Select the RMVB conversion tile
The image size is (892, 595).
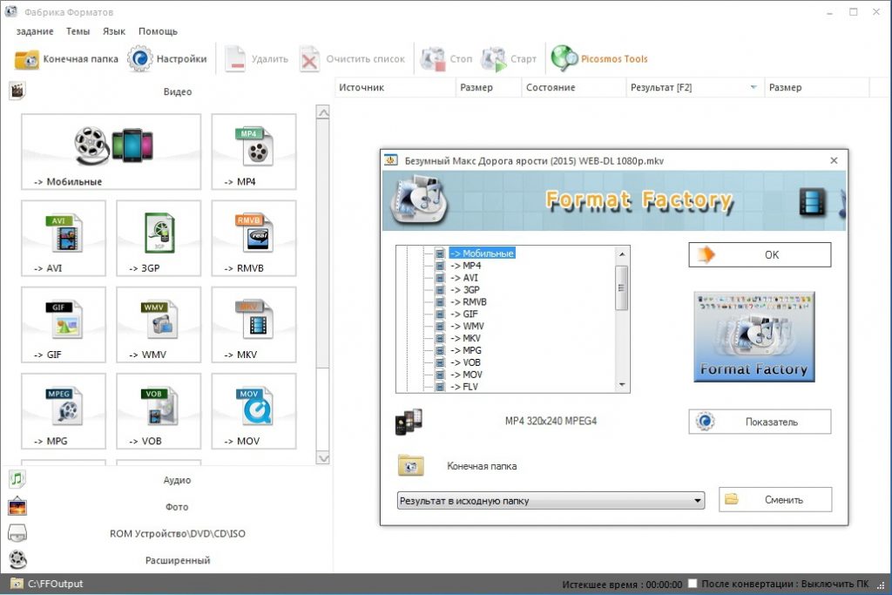click(253, 238)
